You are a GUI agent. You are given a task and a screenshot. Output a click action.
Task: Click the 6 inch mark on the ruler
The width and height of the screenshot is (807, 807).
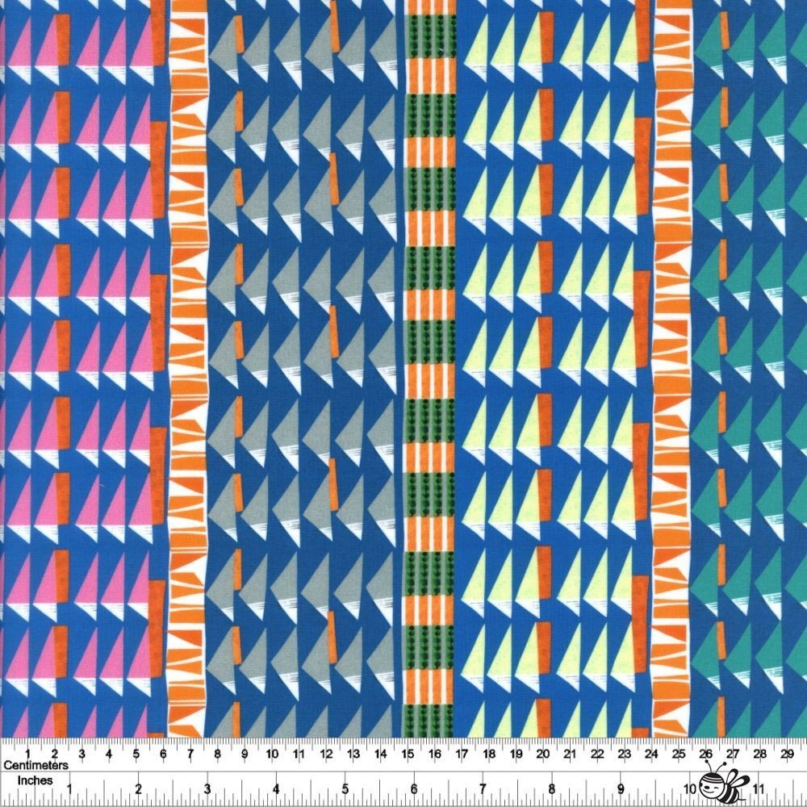[x=414, y=787]
